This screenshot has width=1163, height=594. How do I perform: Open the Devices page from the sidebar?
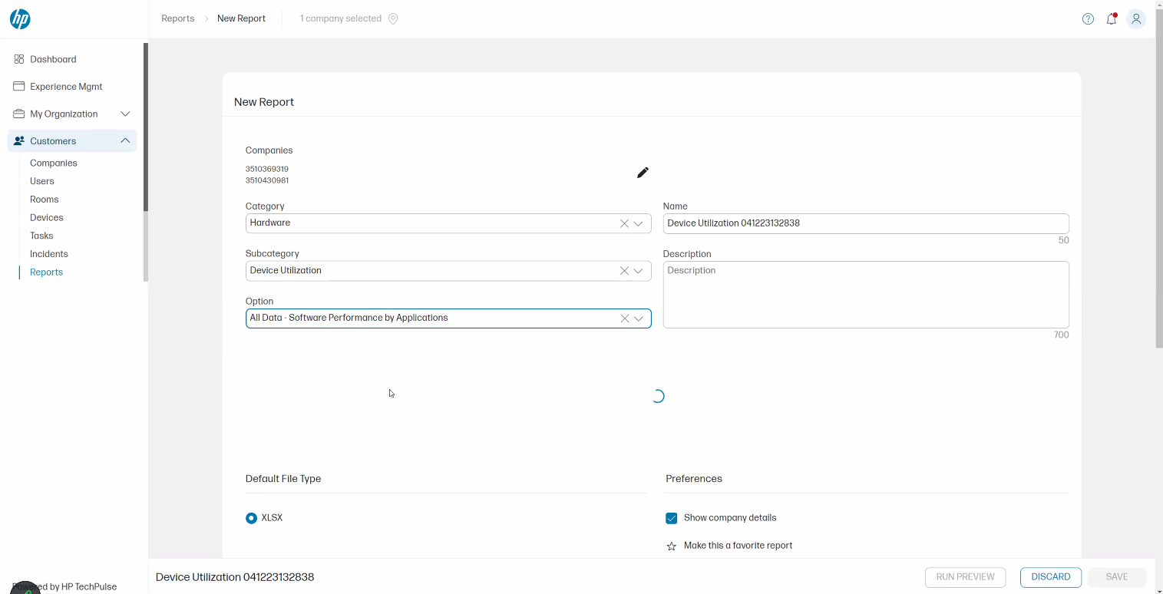point(46,217)
